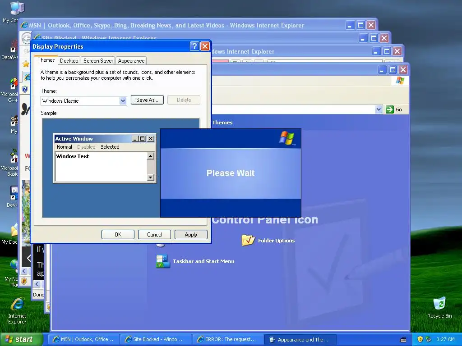
Task: Maximize the MSN Internet Explorer window
Action: tap(360, 25)
